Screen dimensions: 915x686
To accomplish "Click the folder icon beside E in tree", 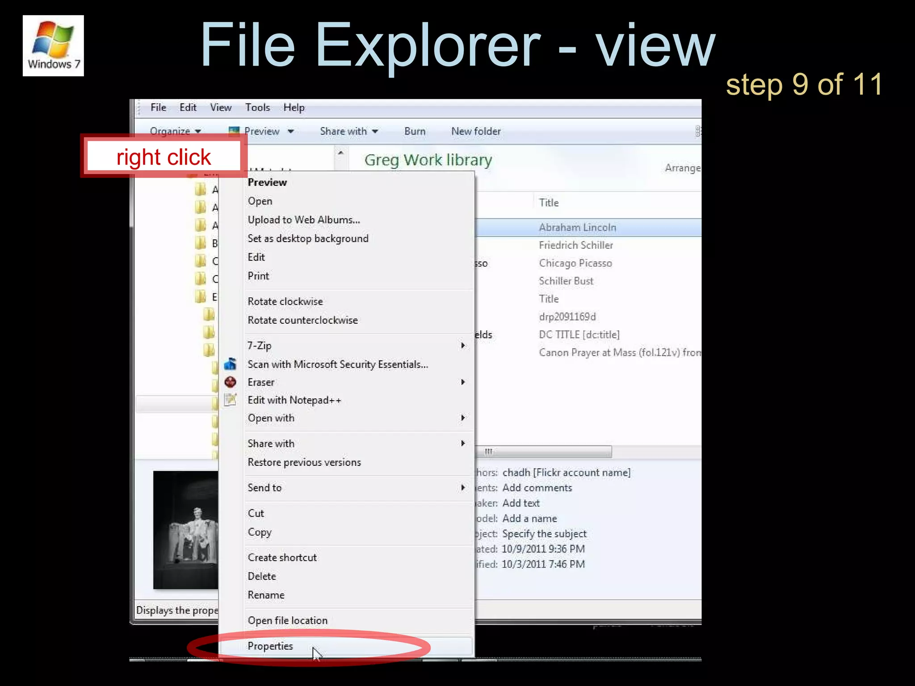I will tap(201, 297).
